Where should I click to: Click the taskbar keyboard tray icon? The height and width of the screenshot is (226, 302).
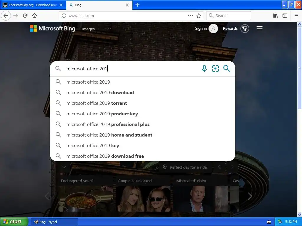point(269,222)
